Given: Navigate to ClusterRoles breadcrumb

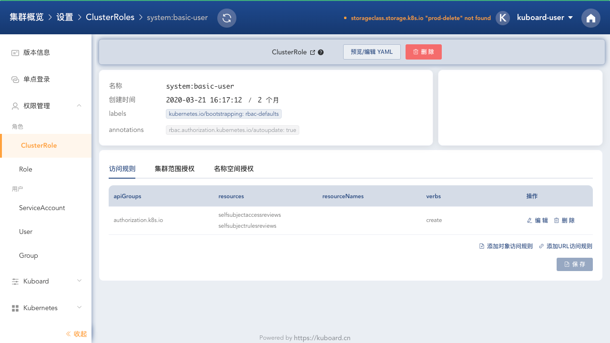Looking at the screenshot, I should 111,17.
